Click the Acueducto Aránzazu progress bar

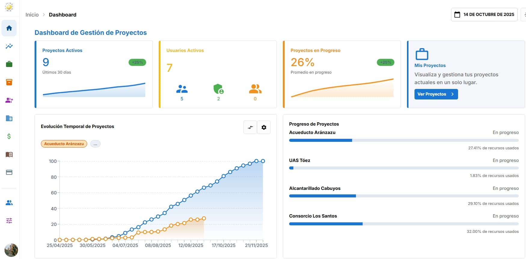(x=404, y=140)
